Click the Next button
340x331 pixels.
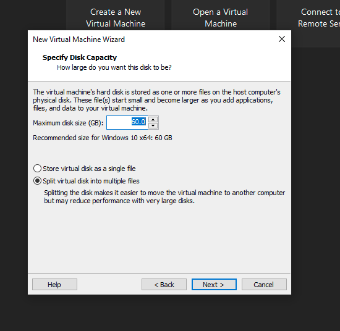214,285
